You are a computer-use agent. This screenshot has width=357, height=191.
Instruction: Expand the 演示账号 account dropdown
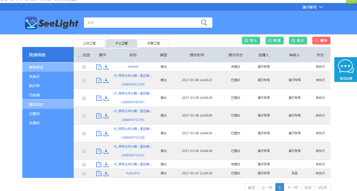click(312, 7)
